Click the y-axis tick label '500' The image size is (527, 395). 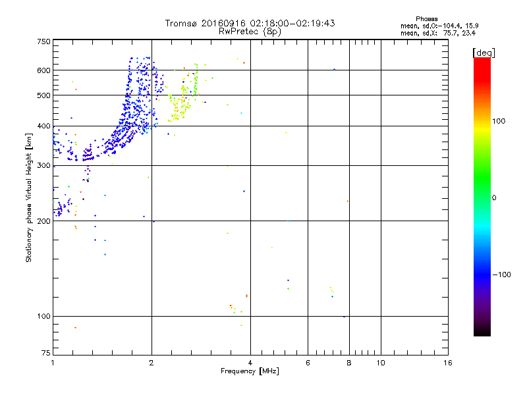click(x=43, y=95)
